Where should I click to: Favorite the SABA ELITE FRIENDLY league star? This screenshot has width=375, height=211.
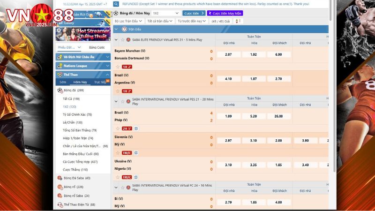click(123, 40)
